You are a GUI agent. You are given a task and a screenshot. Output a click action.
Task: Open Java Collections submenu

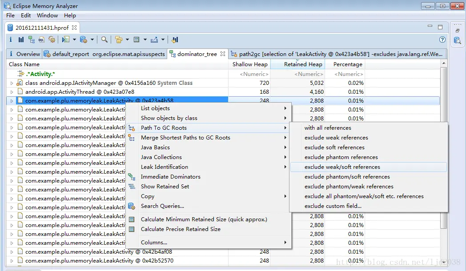[x=209, y=157]
